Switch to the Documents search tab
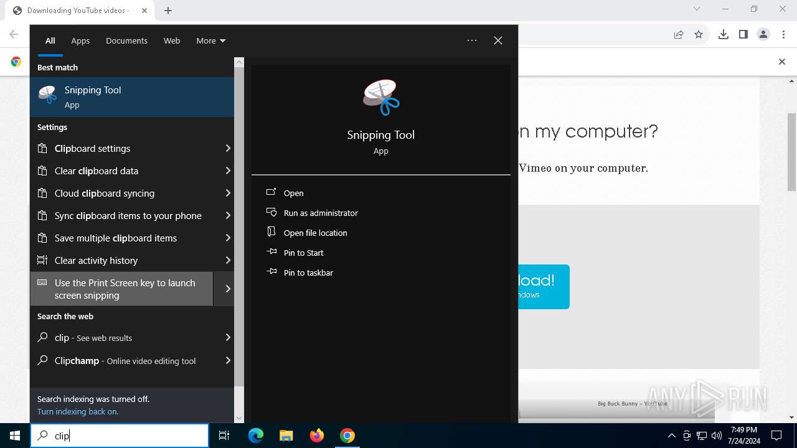The width and height of the screenshot is (797, 448). point(126,40)
